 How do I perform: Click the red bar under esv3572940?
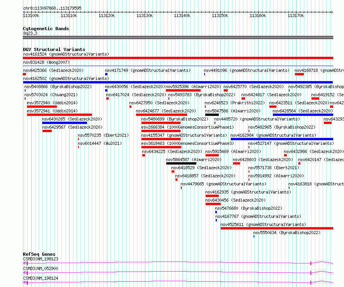tap(42, 107)
